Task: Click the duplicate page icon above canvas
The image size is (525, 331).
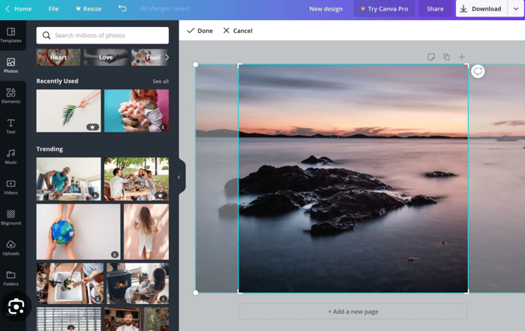Action: pyautogui.click(x=446, y=57)
